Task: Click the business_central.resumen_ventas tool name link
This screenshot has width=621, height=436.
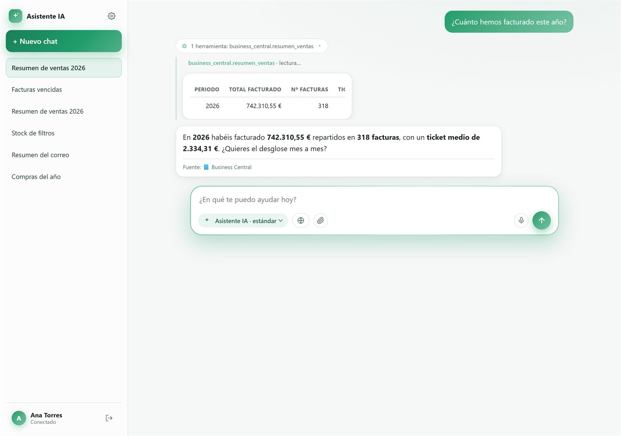Action: click(231, 63)
